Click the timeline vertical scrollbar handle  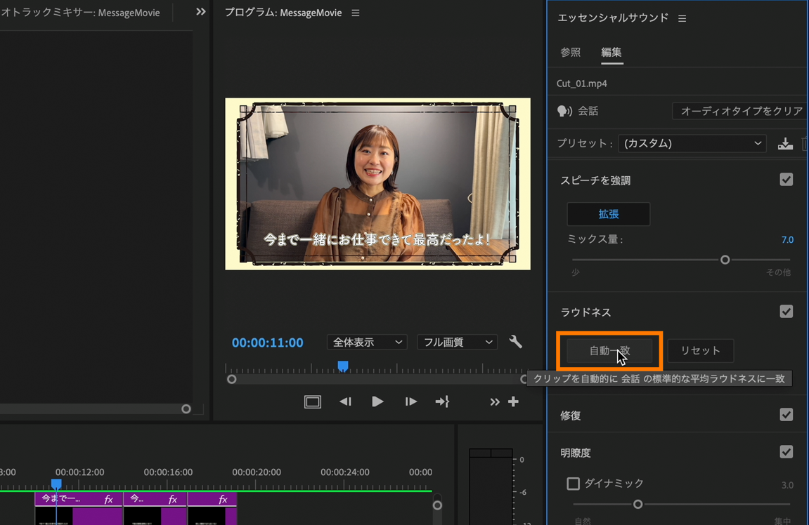pos(437,505)
